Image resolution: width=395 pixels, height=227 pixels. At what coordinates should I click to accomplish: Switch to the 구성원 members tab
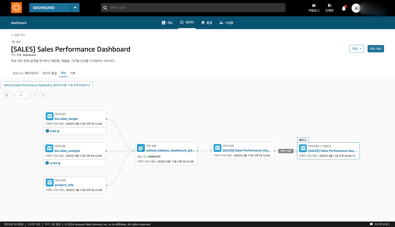pos(226,23)
